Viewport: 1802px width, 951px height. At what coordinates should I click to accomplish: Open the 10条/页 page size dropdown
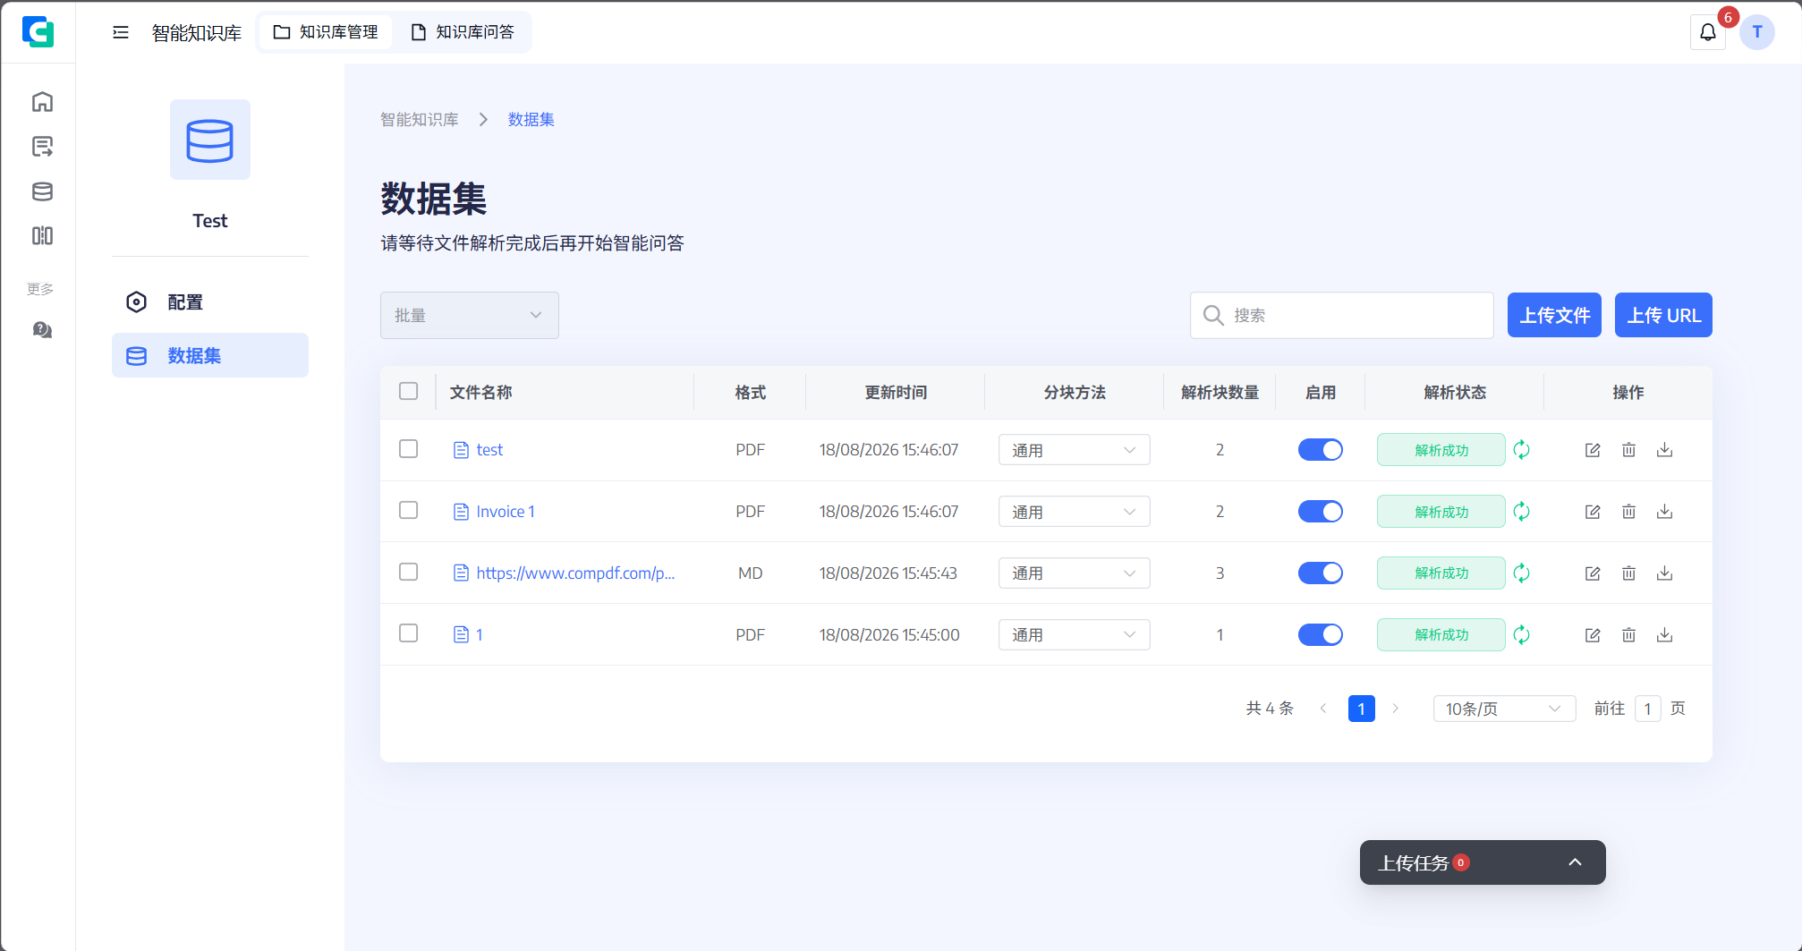1504,709
